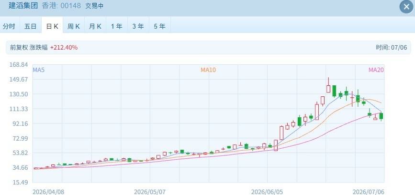Switch to the 分时 tab
The height and width of the screenshot is (195, 415).
click(9, 26)
